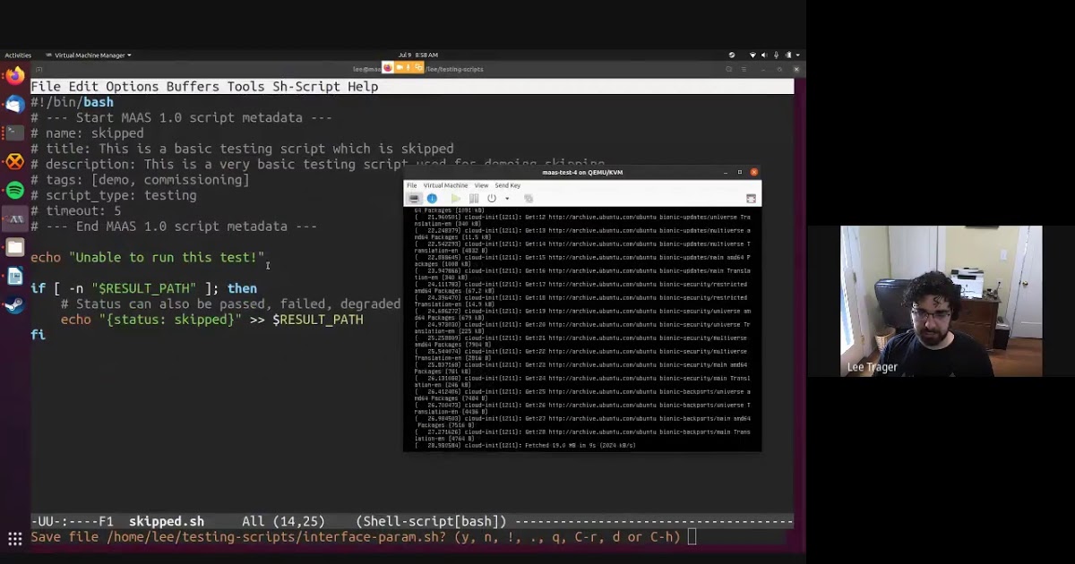The width and height of the screenshot is (1075, 564).
Task: Open the Virtual Machine Manager app menu
Action: pos(88,56)
